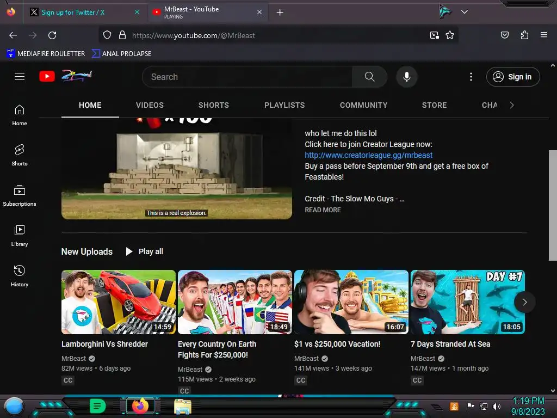The width and height of the screenshot is (557, 418).
Task: Click the page vertical scrollbar thumb
Action: [x=553, y=205]
